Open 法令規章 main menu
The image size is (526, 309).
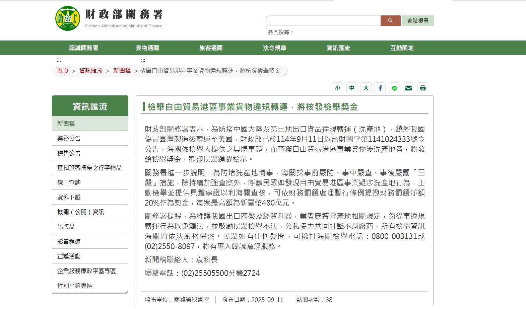pos(275,48)
